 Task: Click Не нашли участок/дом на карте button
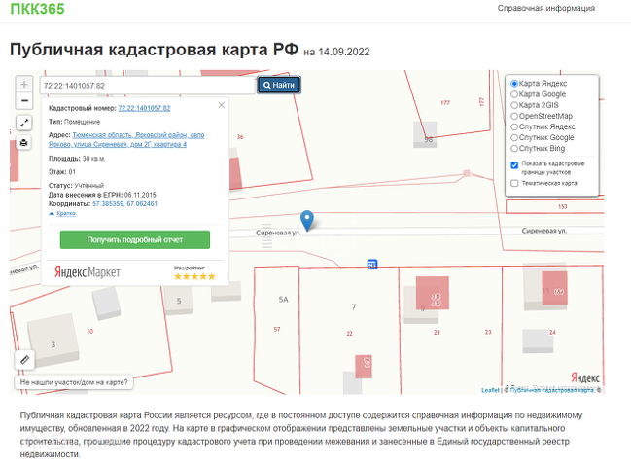pos(74,382)
